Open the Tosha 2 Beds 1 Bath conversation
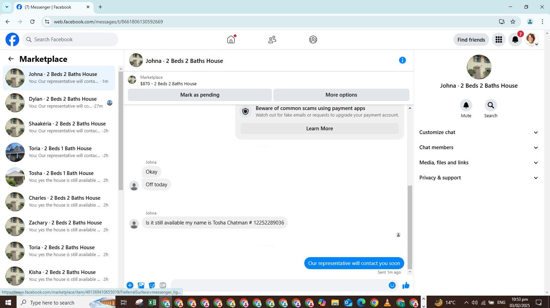The height and width of the screenshot is (308, 550). (59, 177)
